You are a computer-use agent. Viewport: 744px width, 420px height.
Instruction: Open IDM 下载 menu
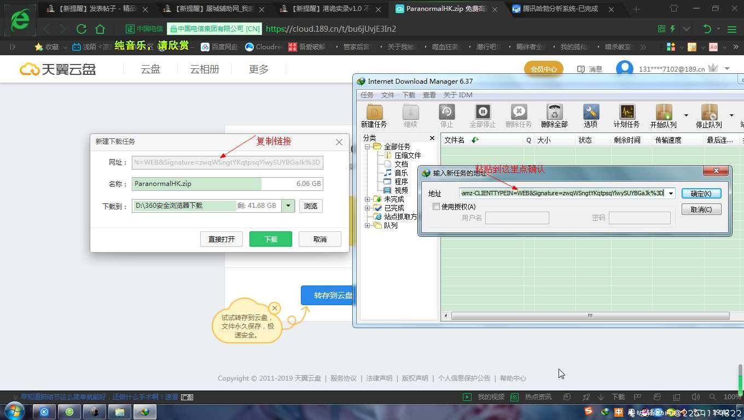click(x=409, y=95)
